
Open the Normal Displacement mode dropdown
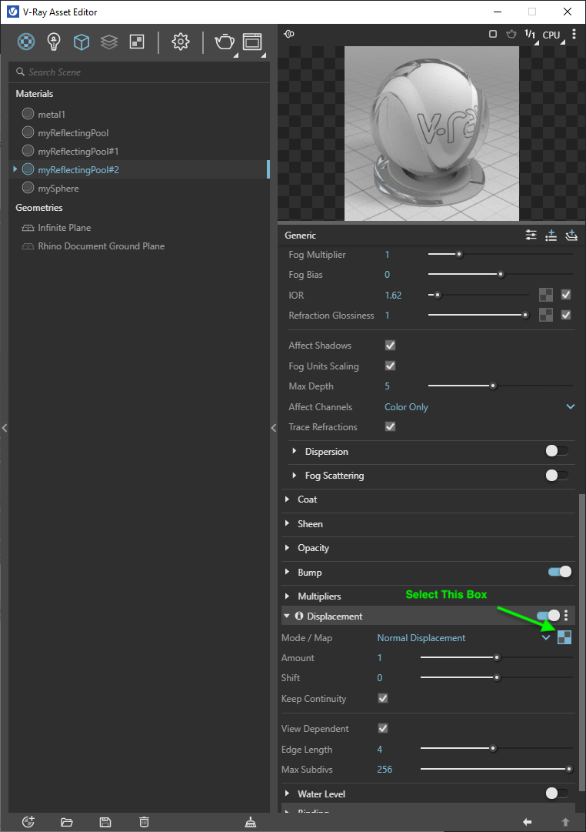point(464,638)
